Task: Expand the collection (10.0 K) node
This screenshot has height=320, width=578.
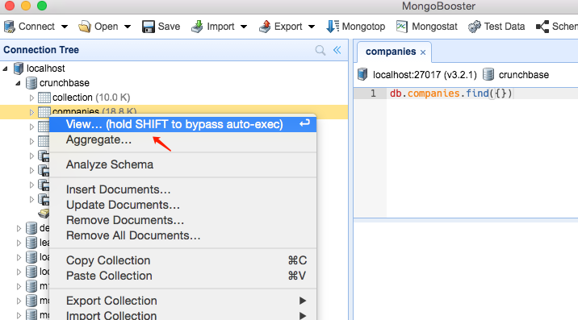Action: (x=31, y=98)
